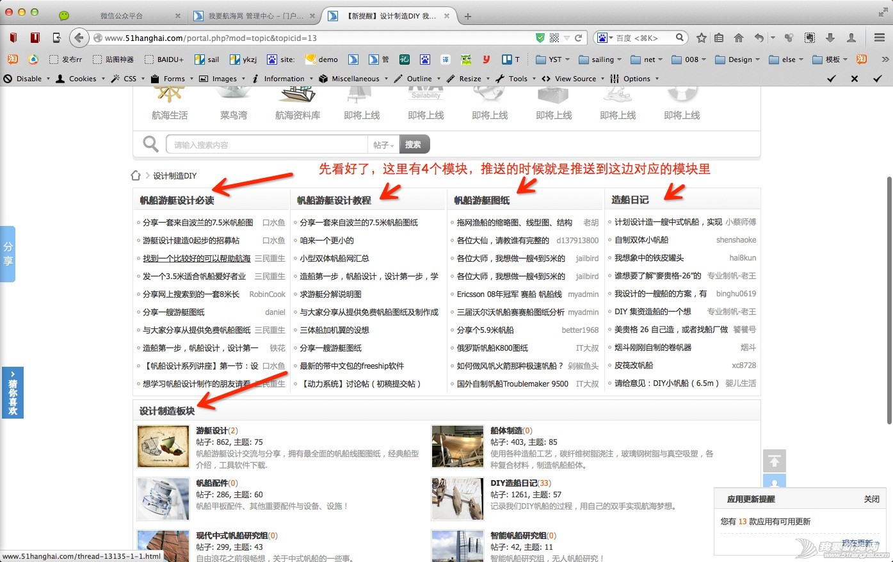Screen dimensions: 893x562
Task: Expand the Forms dropdown
Action: tap(172, 79)
